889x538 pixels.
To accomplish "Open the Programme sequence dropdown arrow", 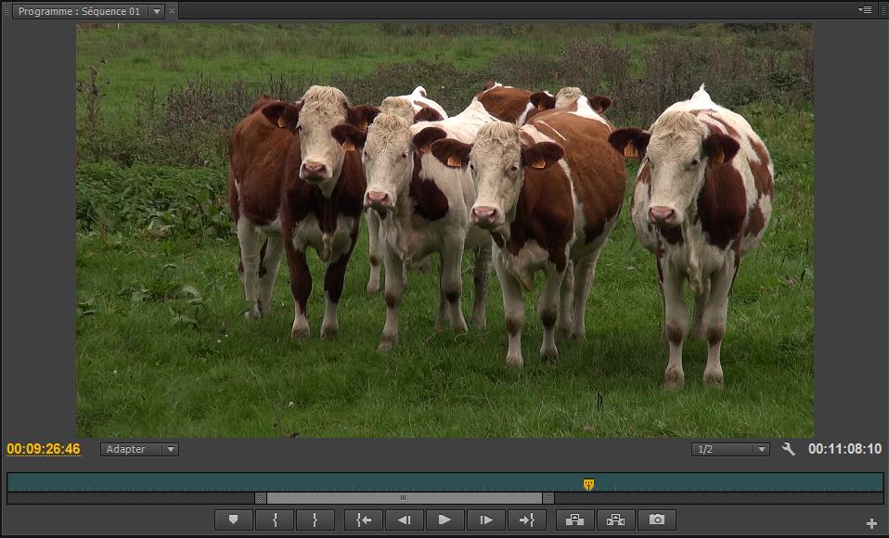I will coord(157,11).
